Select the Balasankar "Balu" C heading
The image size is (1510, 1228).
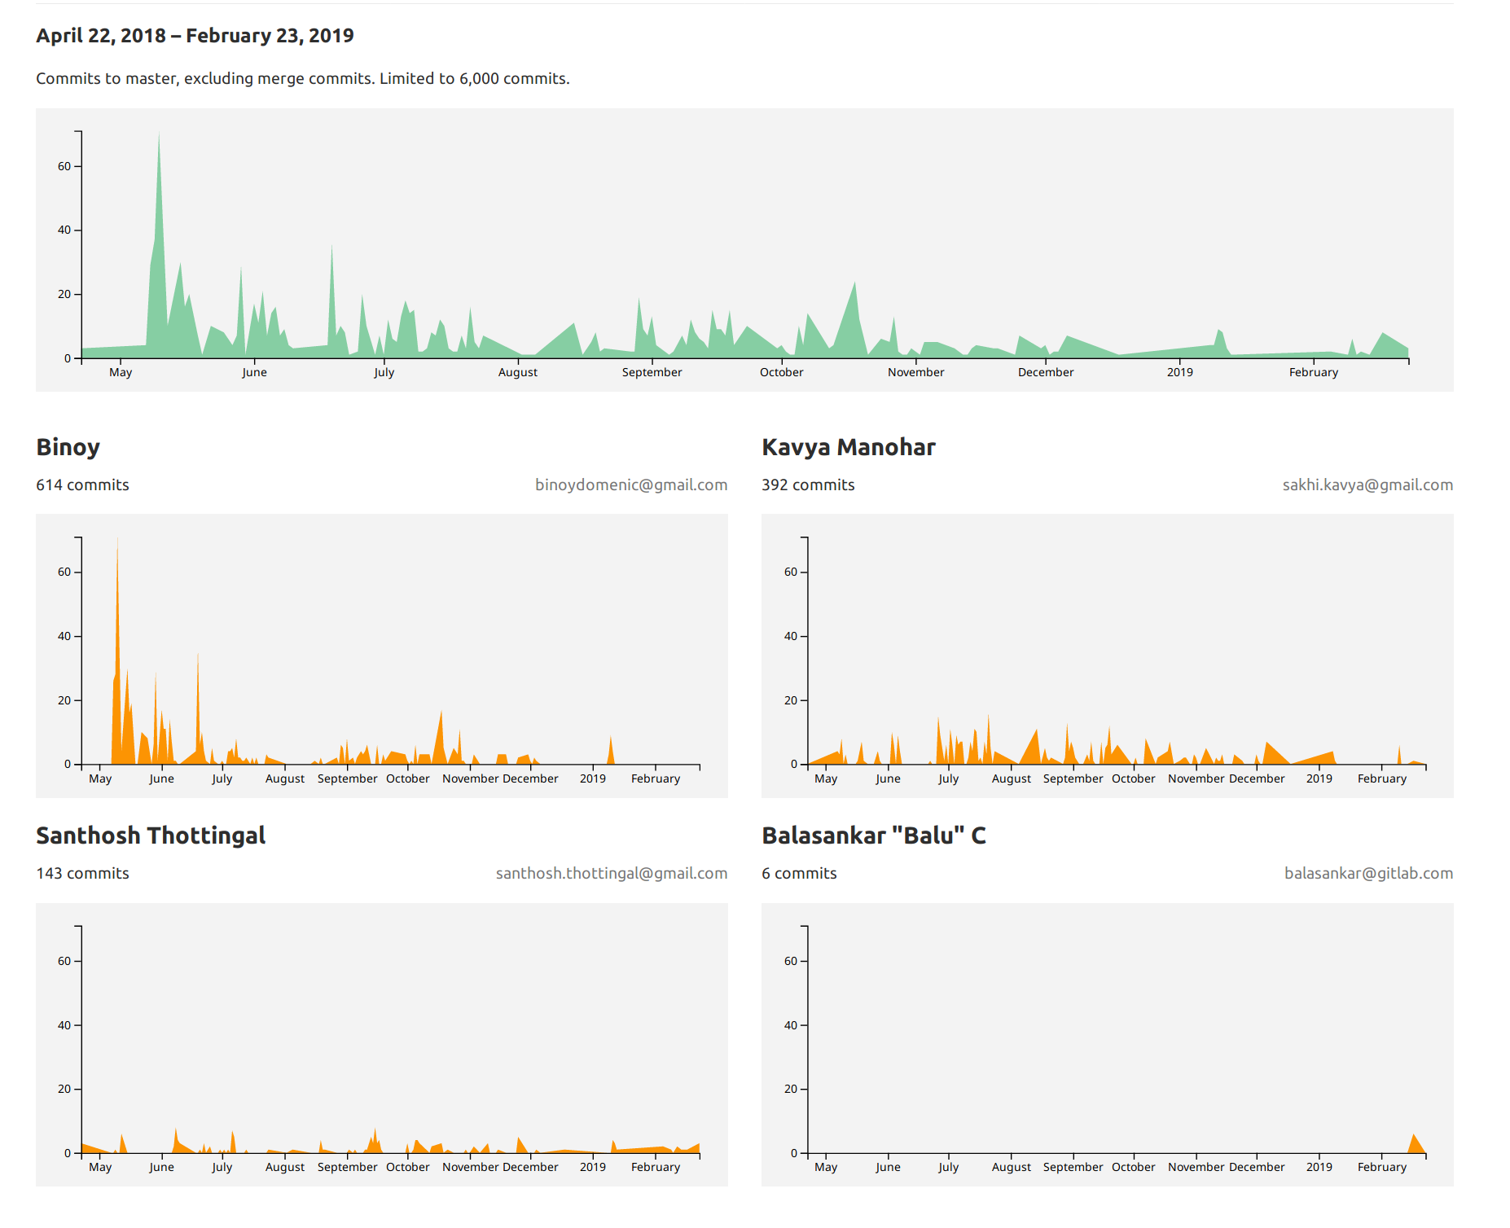coord(874,835)
